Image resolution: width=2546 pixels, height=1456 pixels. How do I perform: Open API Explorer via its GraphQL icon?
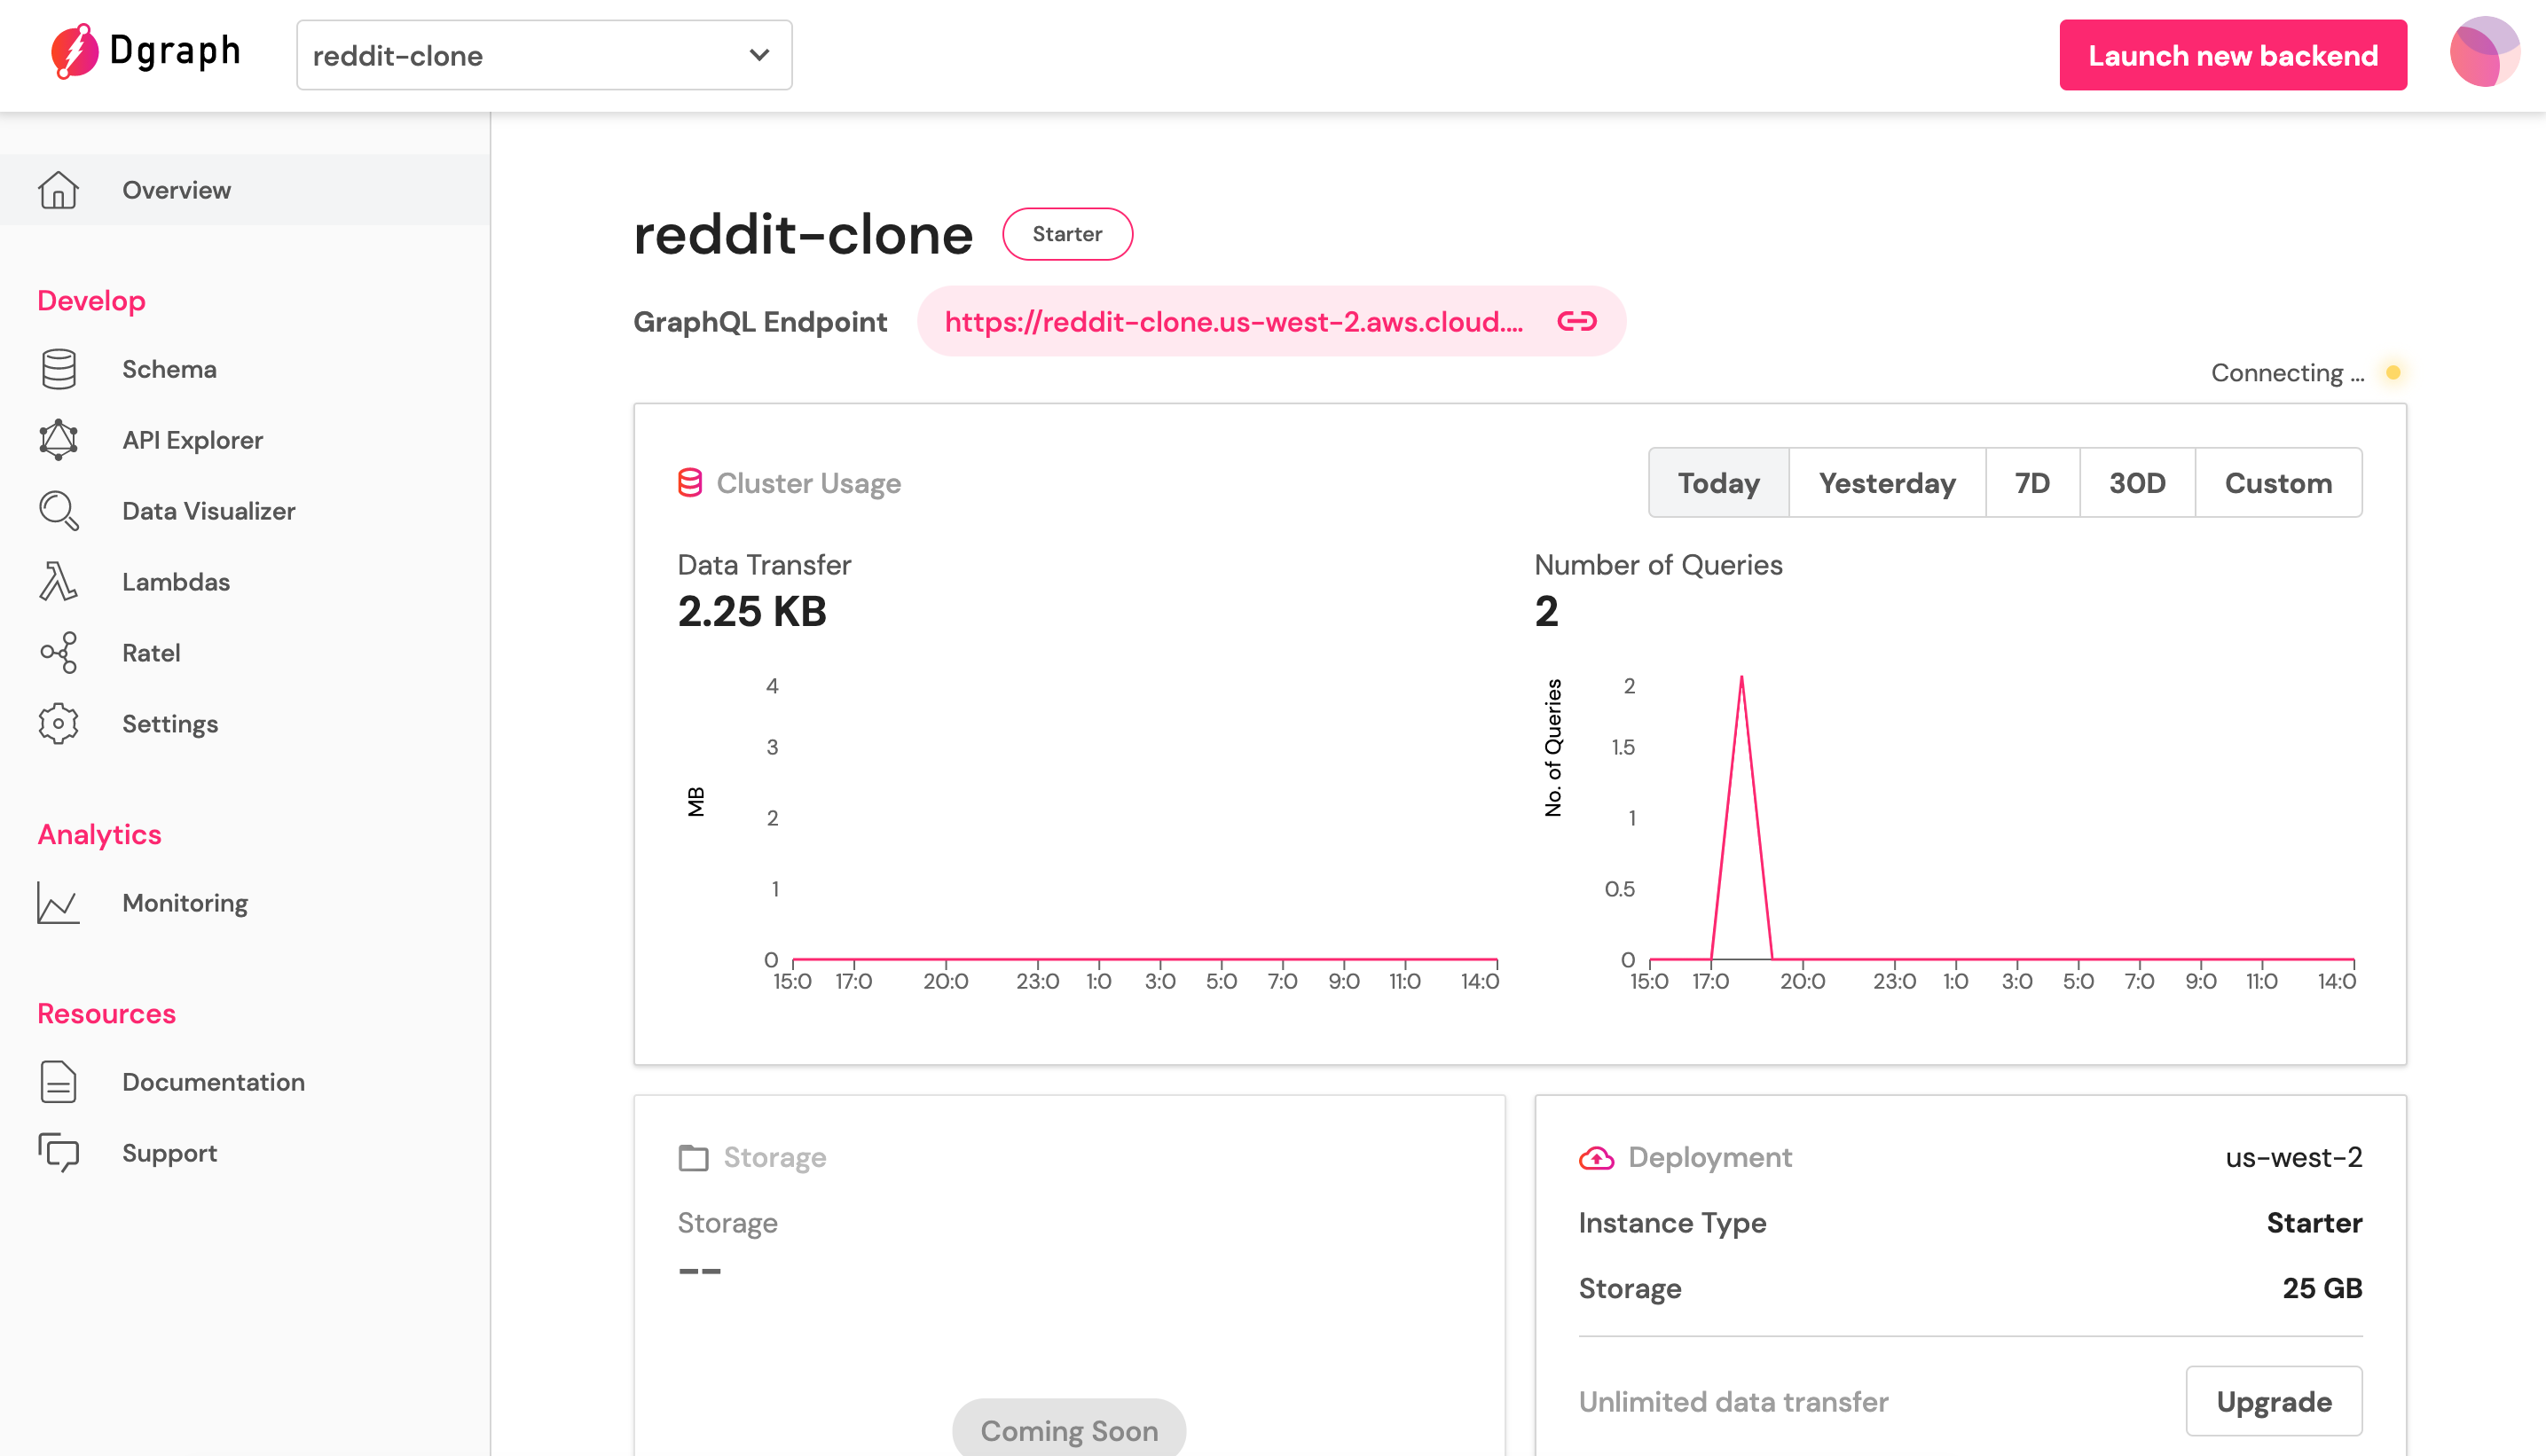click(x=58, y=440)
